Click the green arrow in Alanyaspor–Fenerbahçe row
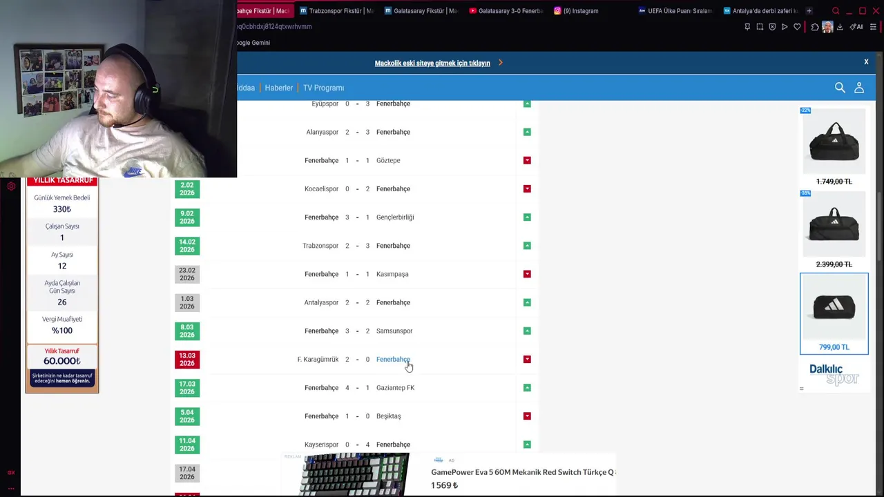 pos(527,132)
